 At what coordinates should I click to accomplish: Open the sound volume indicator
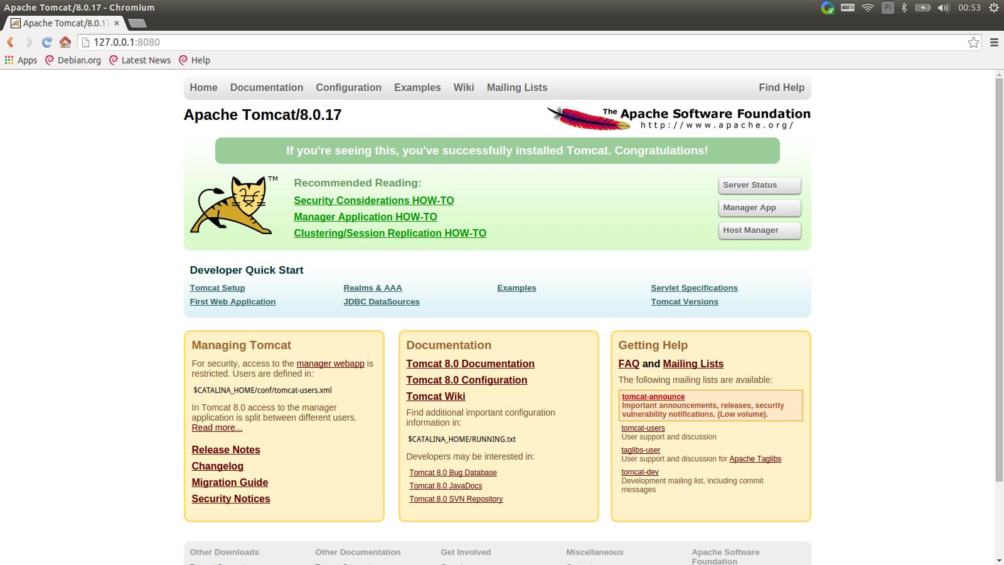coord(943,8)
